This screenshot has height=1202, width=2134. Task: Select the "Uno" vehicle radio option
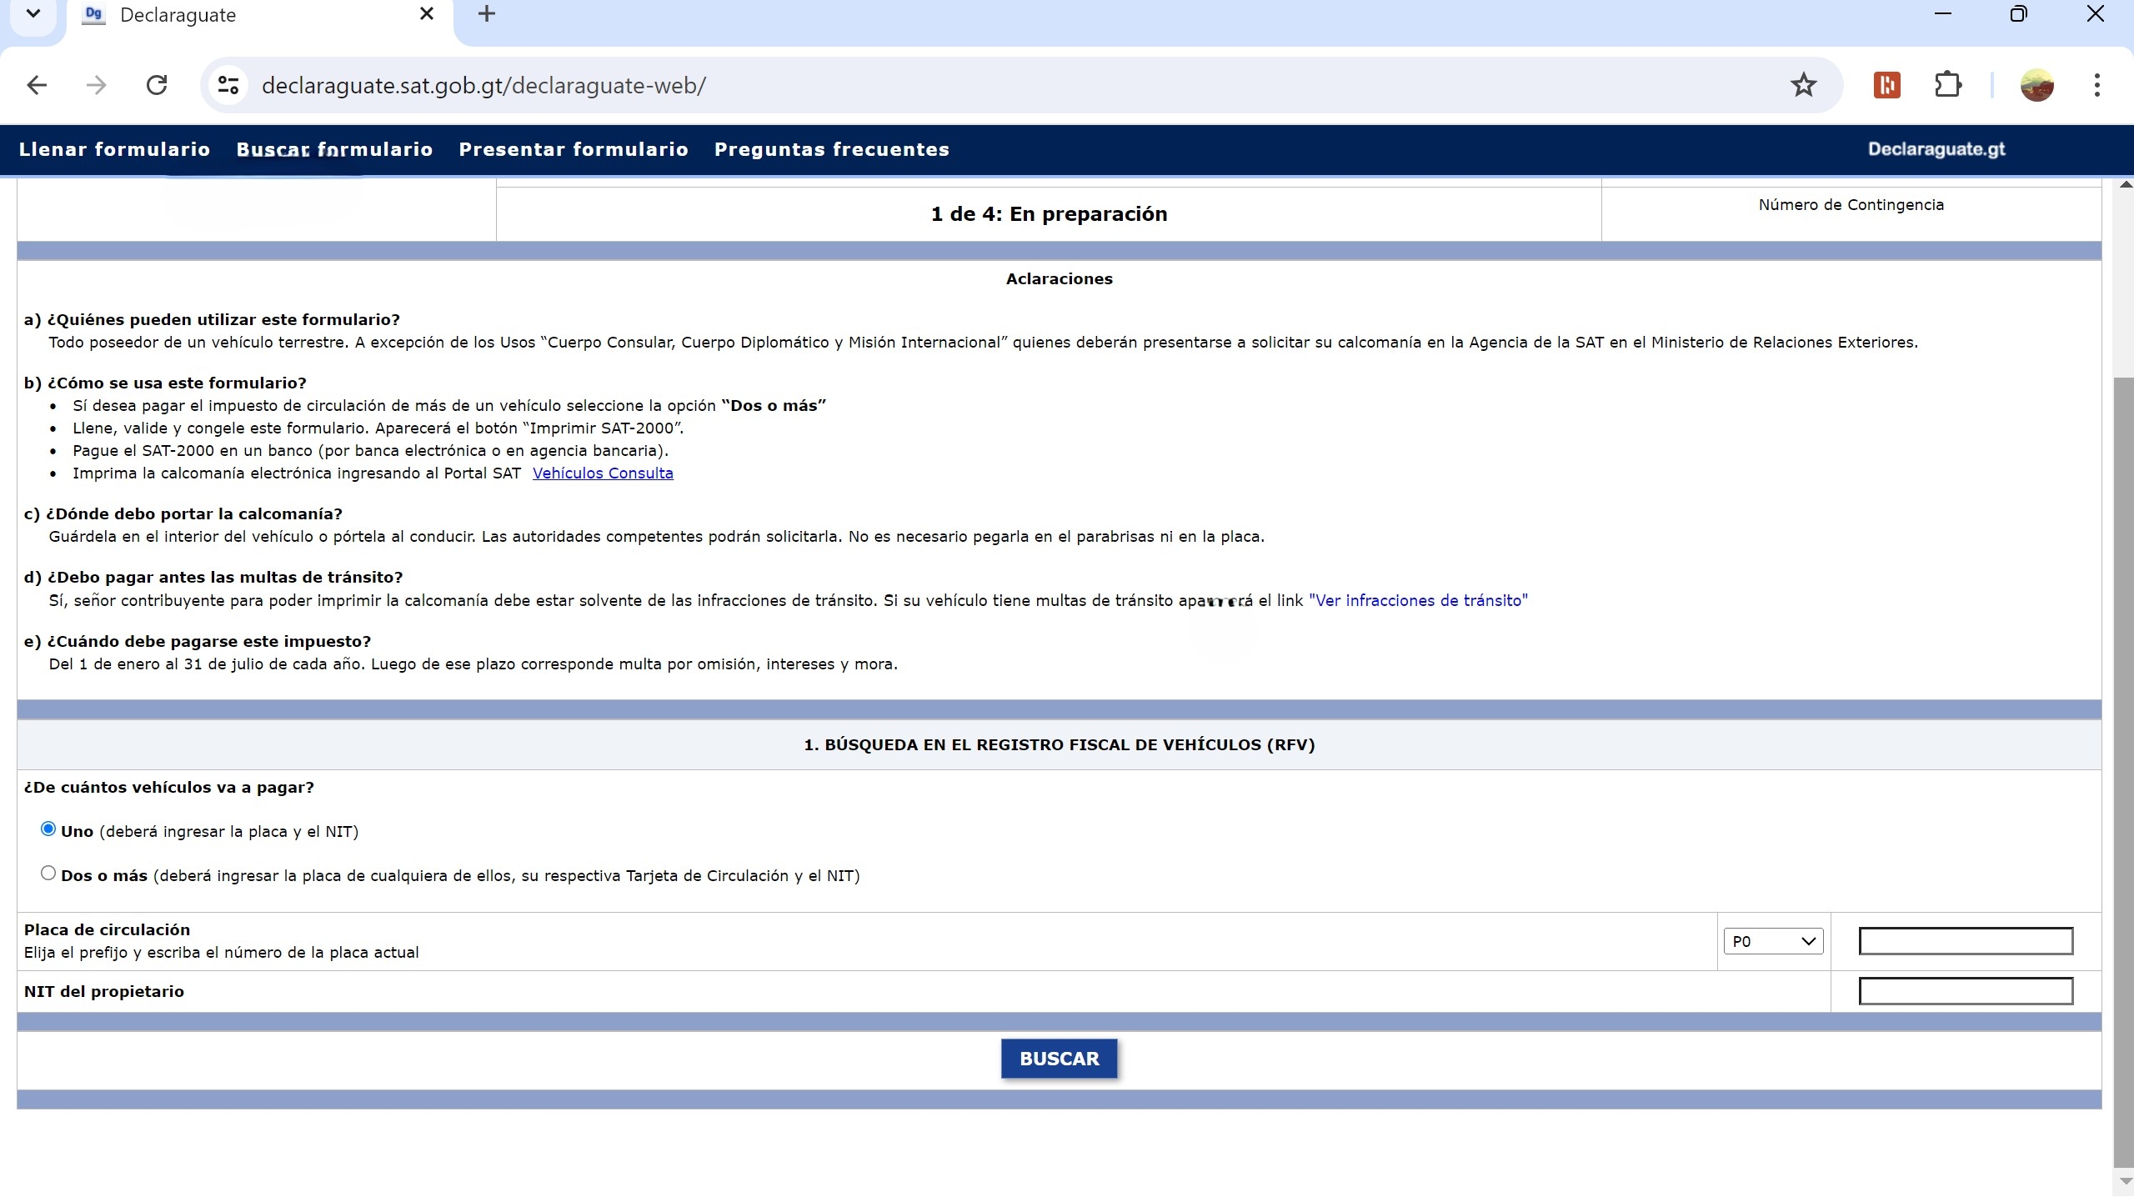[x=48, y=829]
